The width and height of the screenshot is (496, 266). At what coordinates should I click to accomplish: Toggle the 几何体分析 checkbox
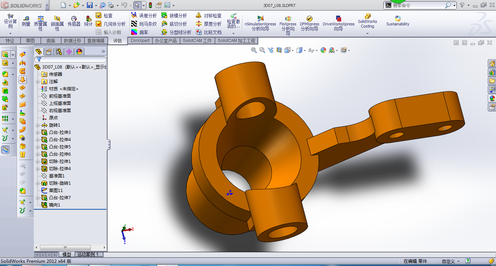tap(98, 24)
